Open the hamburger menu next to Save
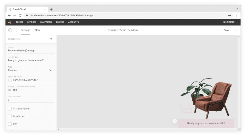246x136 pixels. click(x=236, y=30)
